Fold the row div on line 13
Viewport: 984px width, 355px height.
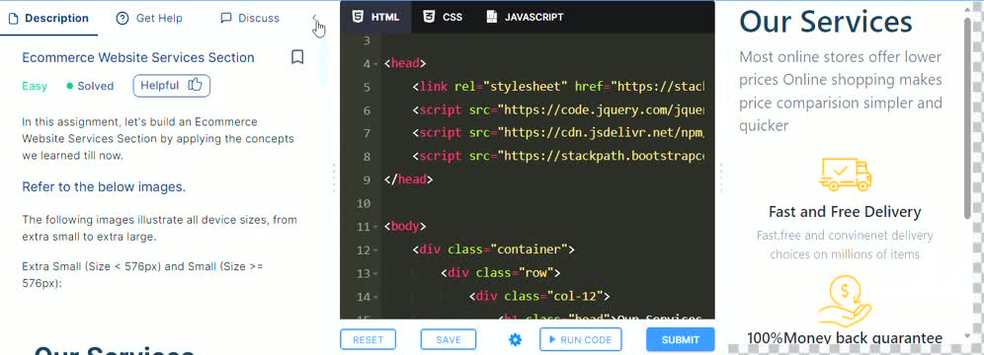[x=375, y=273]
